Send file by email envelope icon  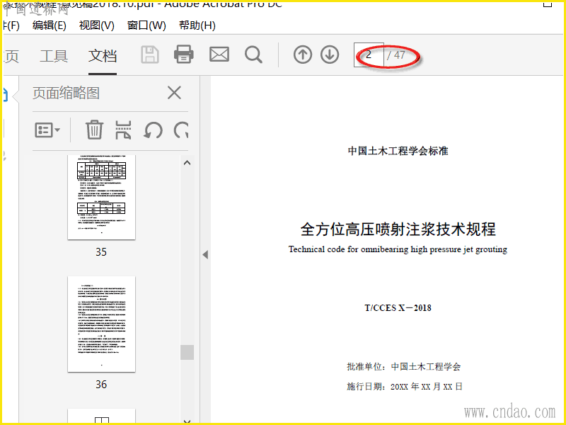(219, 55)
